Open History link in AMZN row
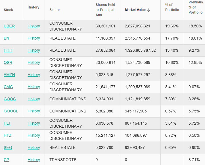The width and height of the screenshot is (205, 165). [34, 75]
